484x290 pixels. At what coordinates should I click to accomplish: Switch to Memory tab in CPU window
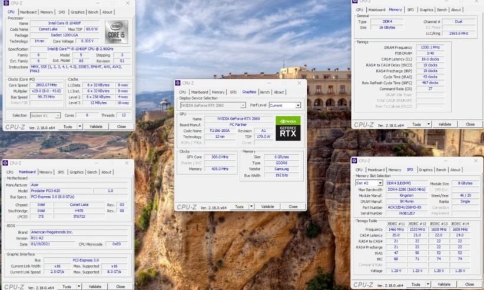(x=47, y=12)
